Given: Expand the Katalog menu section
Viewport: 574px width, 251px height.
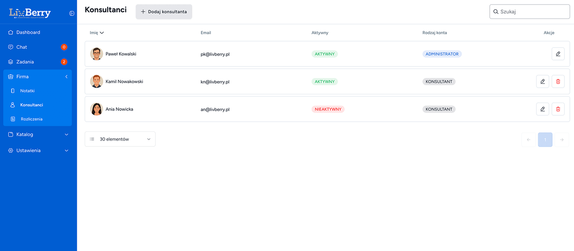Looking at the screenshot, I should pyautogui.click(x=38, y=134).
